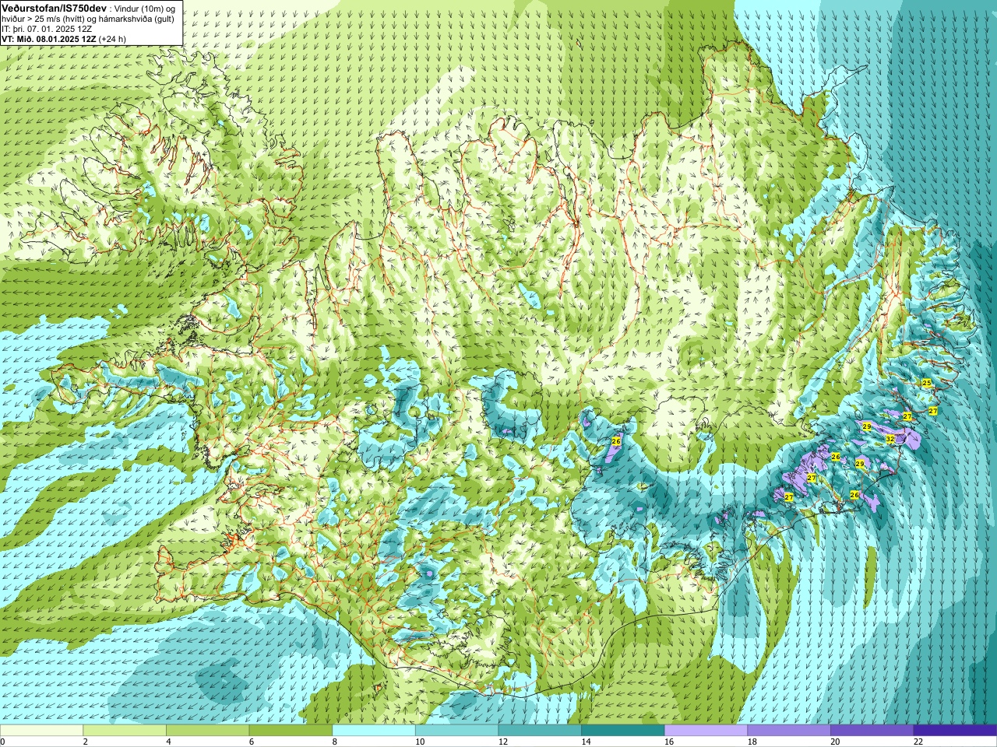Screen dimensions: 997x747
Task: Pick the 16–18 m/s lavender legend swatch
Action: [x=706, y=731]
